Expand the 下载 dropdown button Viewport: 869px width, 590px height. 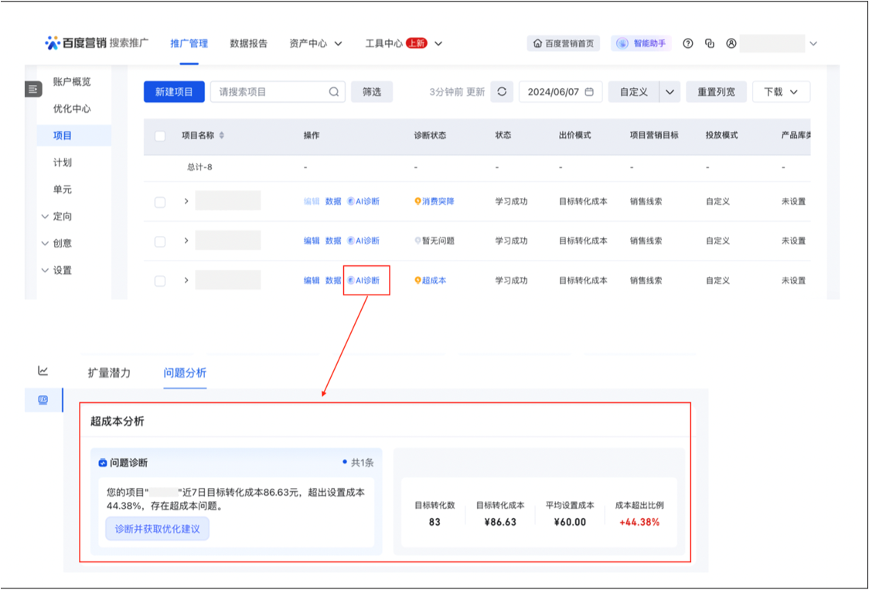(x=781, y=91)
